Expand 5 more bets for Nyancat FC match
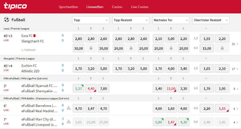Image resolution: width=241 pixels, height=129 pixels. point(236,89)
